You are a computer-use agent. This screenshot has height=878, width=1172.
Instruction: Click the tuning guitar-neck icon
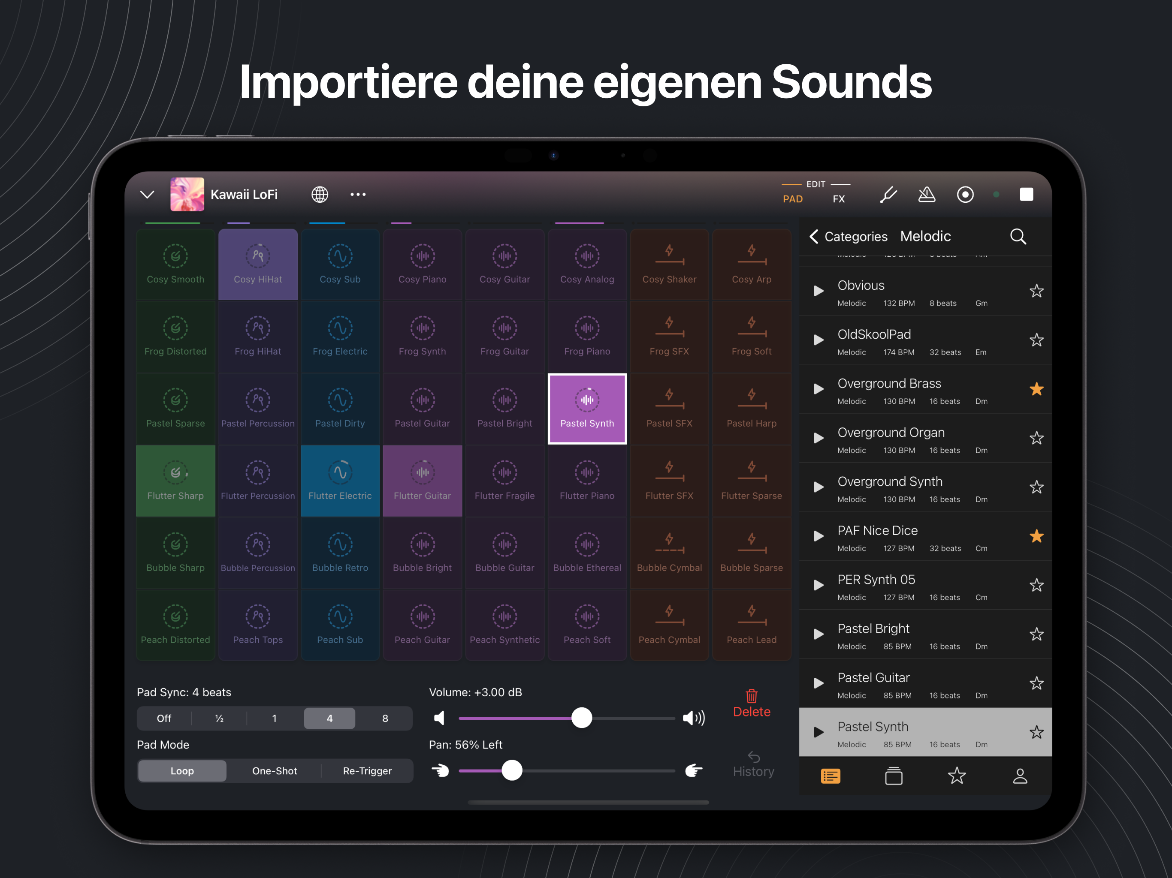click(888, 194)
